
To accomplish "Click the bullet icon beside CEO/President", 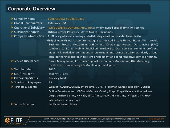I will click(x=12, y=74).
